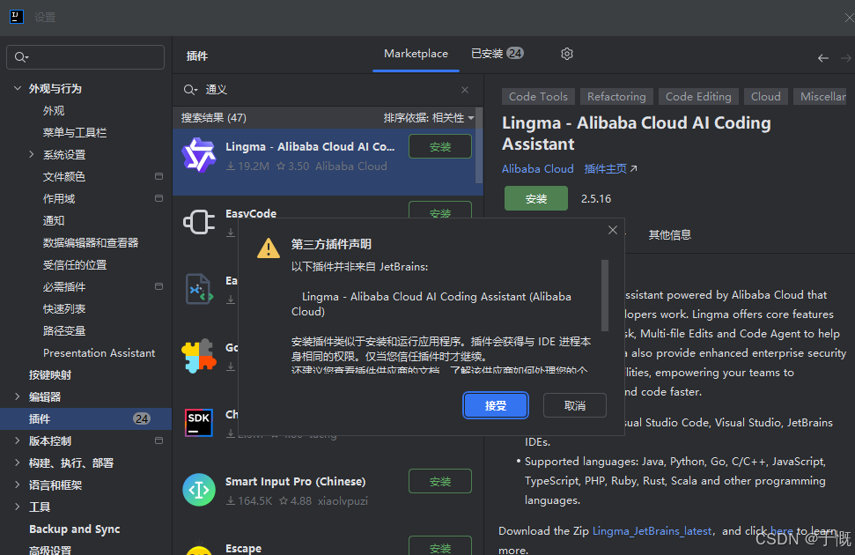Select the 插件 settings item
This screenshot has width=855, height=555.
tap(85, 418)
